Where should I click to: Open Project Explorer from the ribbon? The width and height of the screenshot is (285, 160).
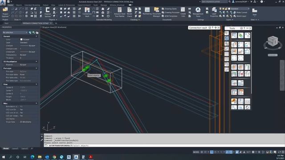tap(5, 12)
